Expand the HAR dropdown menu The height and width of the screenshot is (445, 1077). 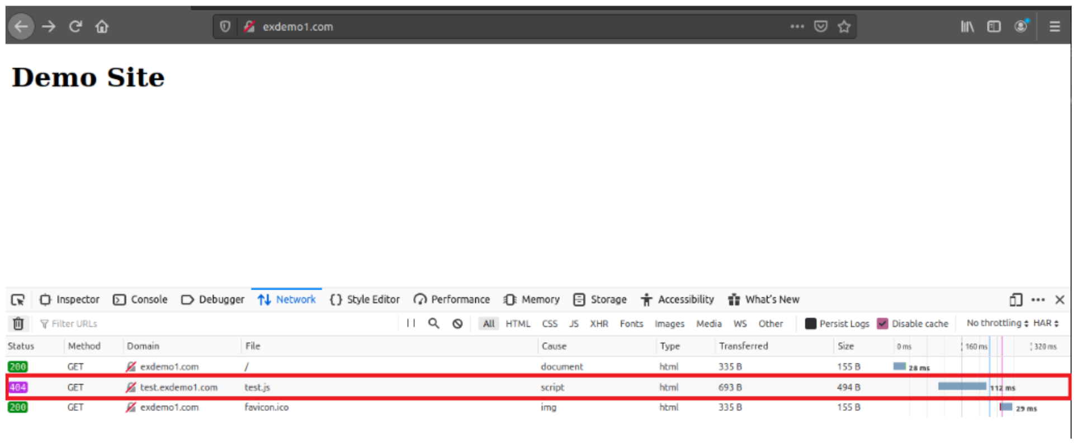(x=1045, y=323)
